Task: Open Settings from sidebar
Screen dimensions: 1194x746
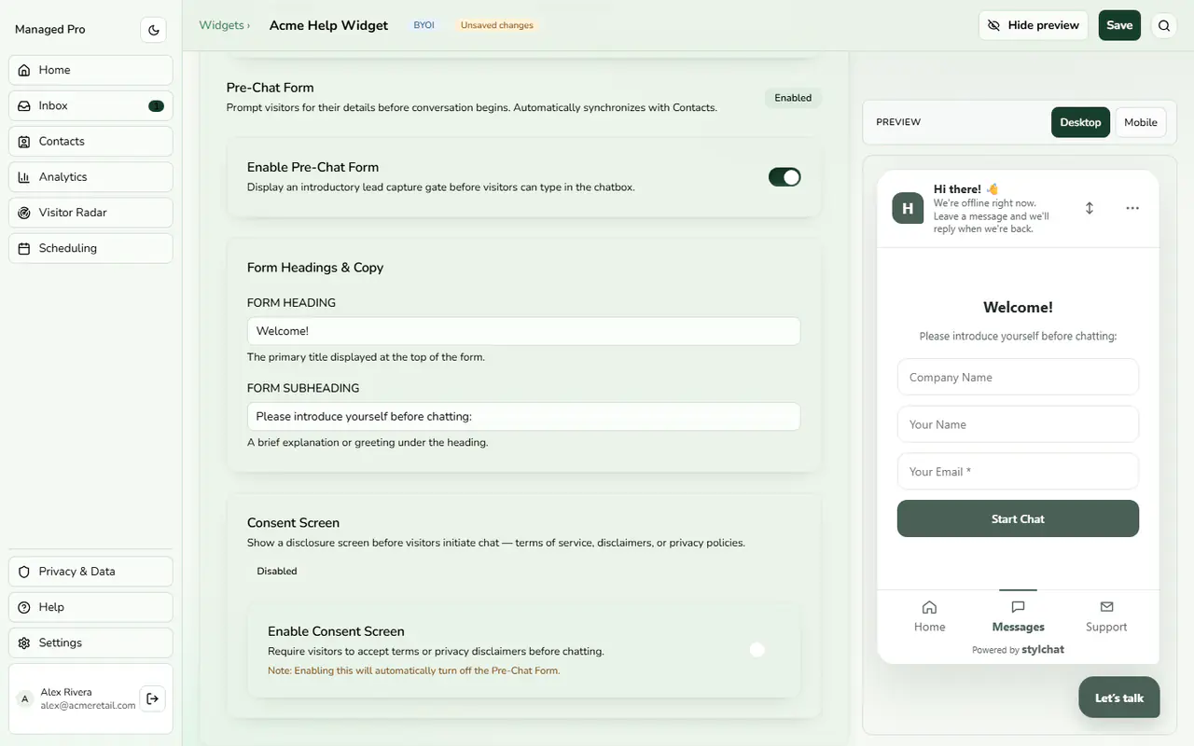Action: pyautogui.click(x=90, y=642)
